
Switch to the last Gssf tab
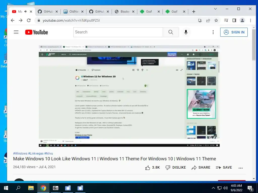(175, 12)
